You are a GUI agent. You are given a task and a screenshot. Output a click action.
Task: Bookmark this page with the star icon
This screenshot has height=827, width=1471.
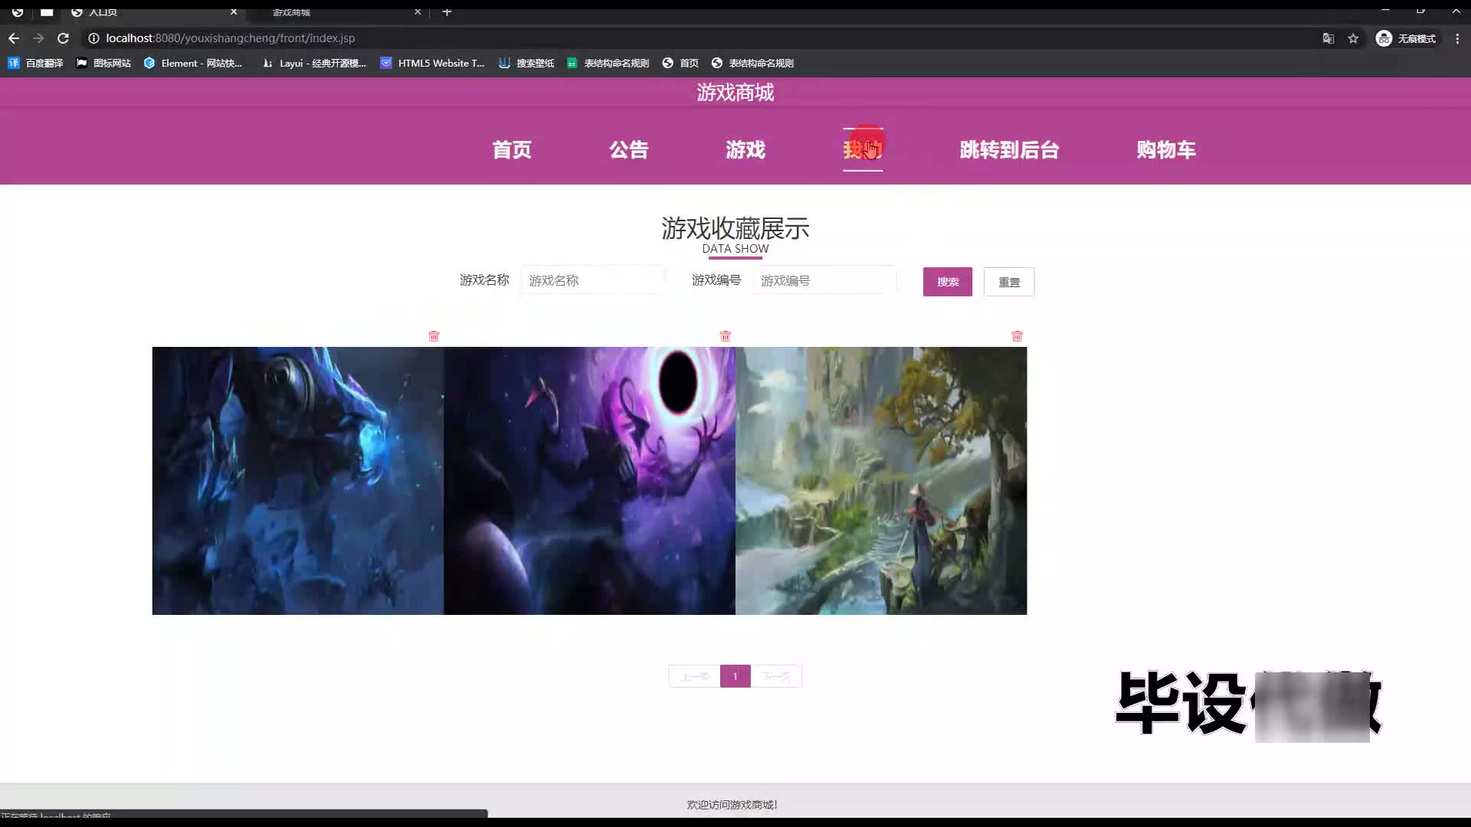tap(1353, 38)
